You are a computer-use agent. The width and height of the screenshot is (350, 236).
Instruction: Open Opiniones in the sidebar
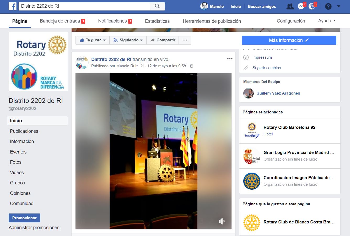(x=20, y=193)
